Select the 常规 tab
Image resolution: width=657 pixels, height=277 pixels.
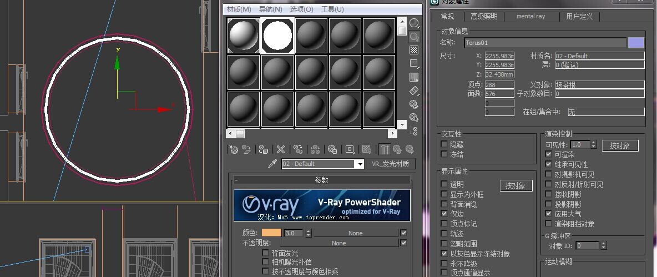[x=447, y=16]
